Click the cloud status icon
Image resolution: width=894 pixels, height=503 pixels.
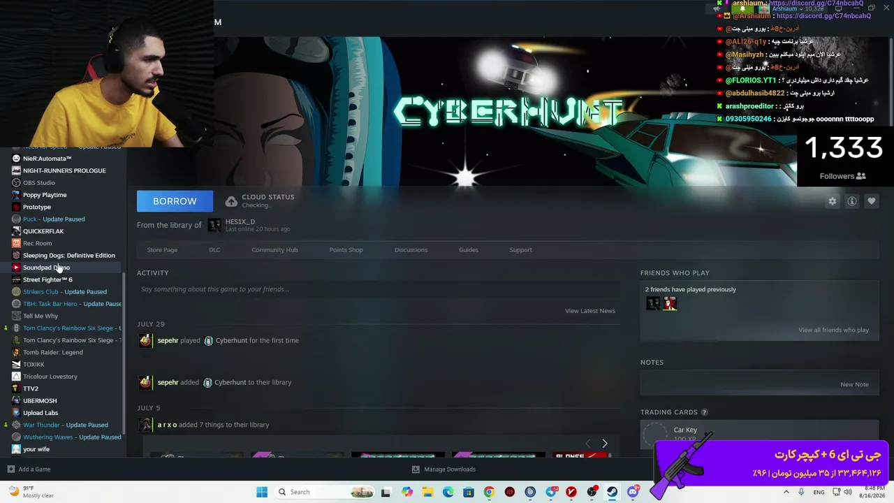(231, 201)
